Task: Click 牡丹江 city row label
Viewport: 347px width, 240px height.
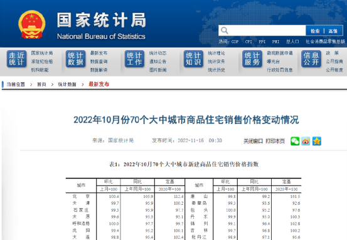Action: pyautogui.click(x=199, y=237)
